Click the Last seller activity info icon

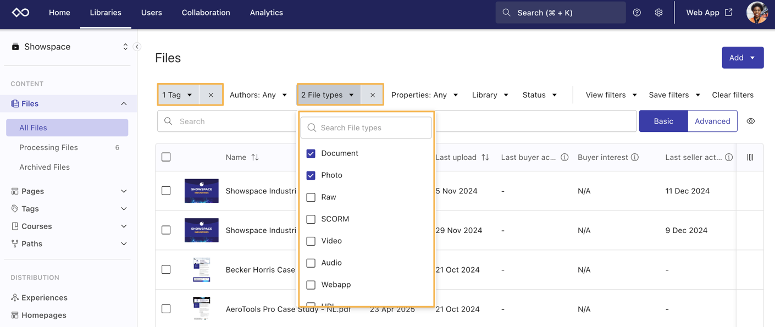click(729, 157)
